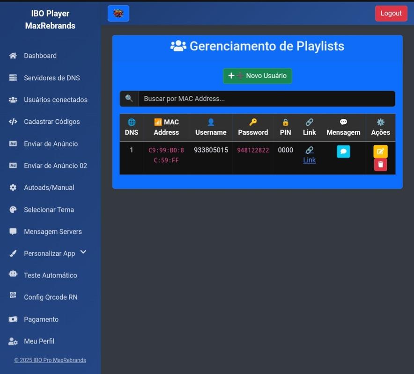Viewport: 414px width, 374px height.
Task: Click the Meu Perfil user-gear icon
Action: (13, 341)
